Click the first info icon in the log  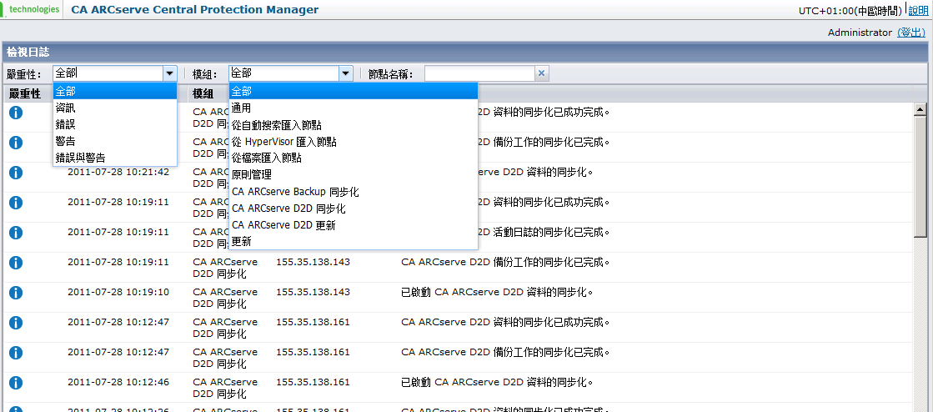coord(16,112)
